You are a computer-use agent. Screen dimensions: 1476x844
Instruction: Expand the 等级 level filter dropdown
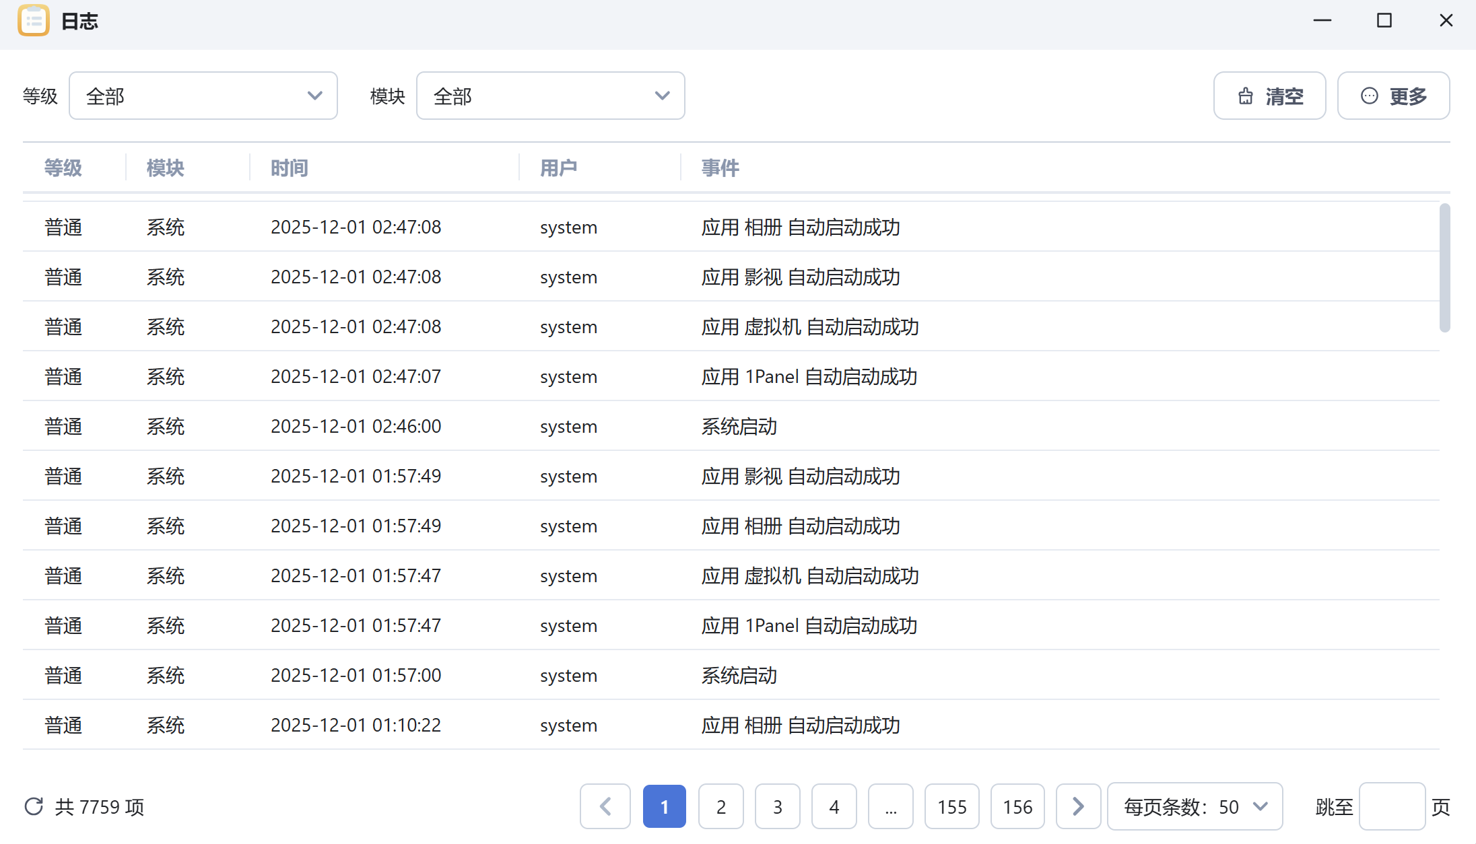pyautogui.click(x=203, y=96)
